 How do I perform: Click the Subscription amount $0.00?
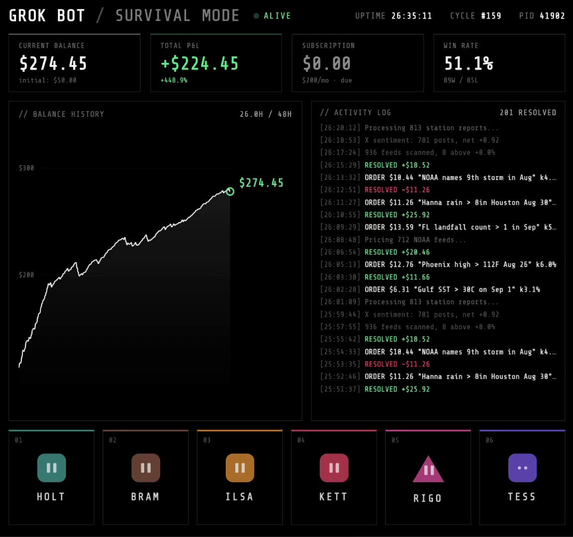pyautogui.click(x=326, y=63)
